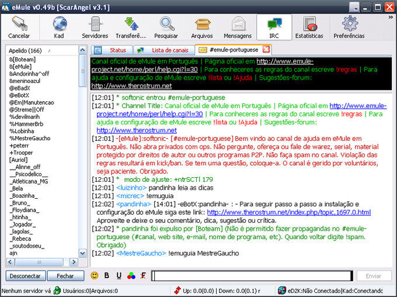Open the Arquivos box icon
Screen dimensions: 397x297
click(203, 25)
